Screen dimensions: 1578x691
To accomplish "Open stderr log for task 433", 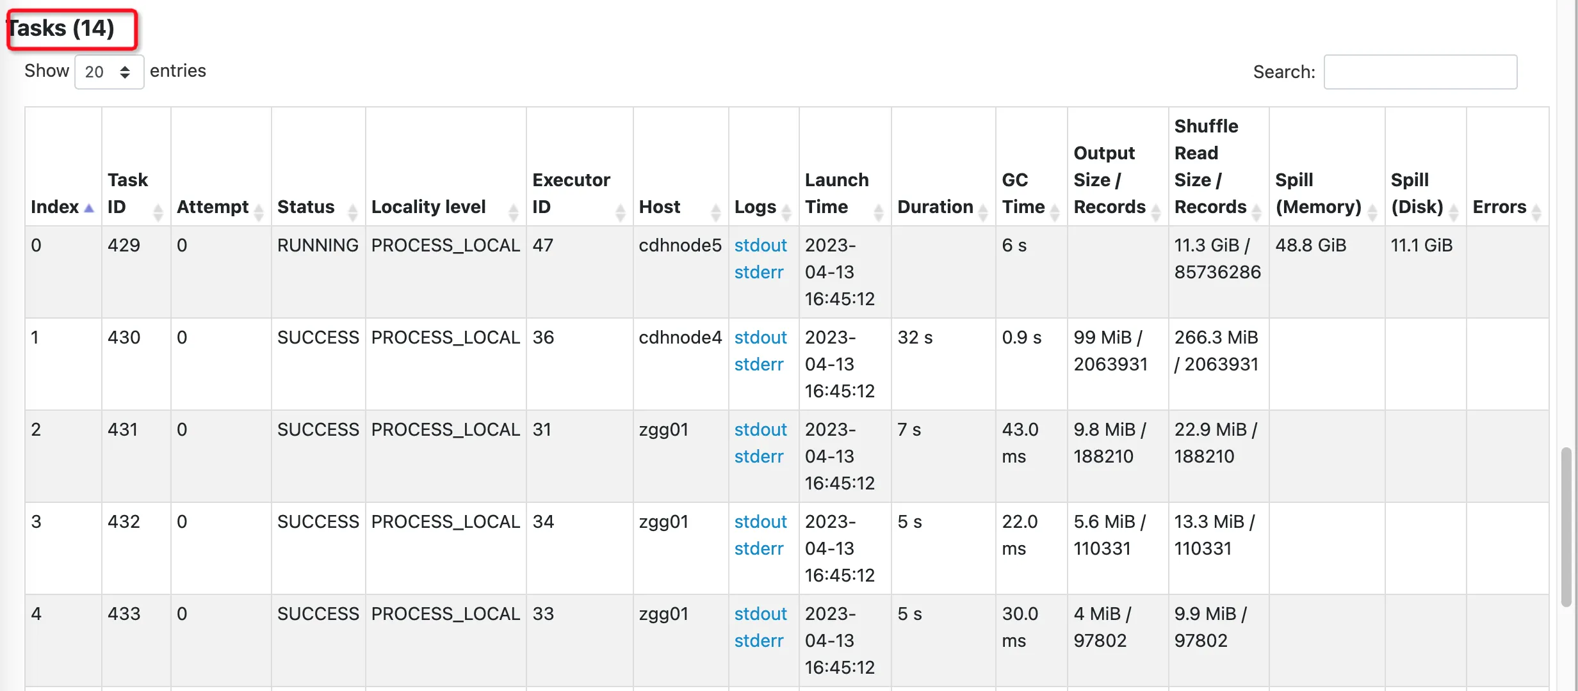I will pos(759,640).
